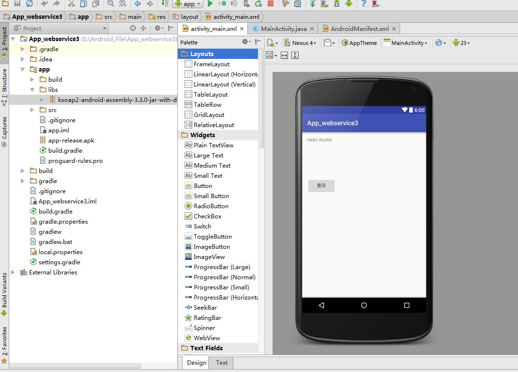The height and width of the screenshot is (372, 518).
Task: Select the Switch widget in the Palette
Action: 202,227
